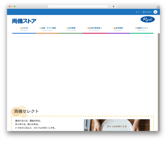Click the text いつものごはんに、ひとつ上のおいしさを。
The image size is (167, 141).
click(35, 128)
